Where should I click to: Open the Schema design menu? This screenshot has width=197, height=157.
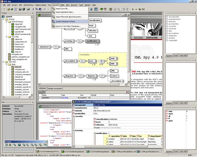pyautogui.click(x=41, y=5)
